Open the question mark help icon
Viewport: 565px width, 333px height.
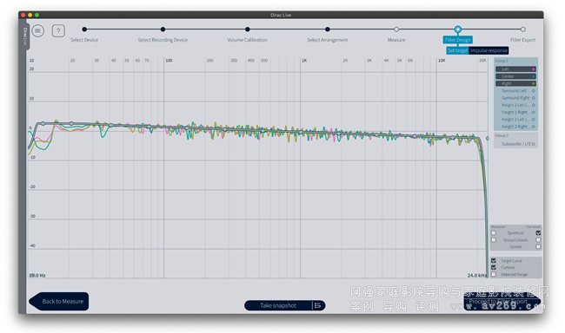coord(58,31)
